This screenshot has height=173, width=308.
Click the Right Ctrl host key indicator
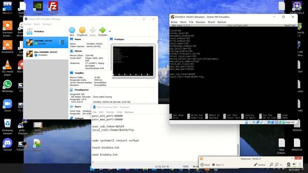click(290, 123)
